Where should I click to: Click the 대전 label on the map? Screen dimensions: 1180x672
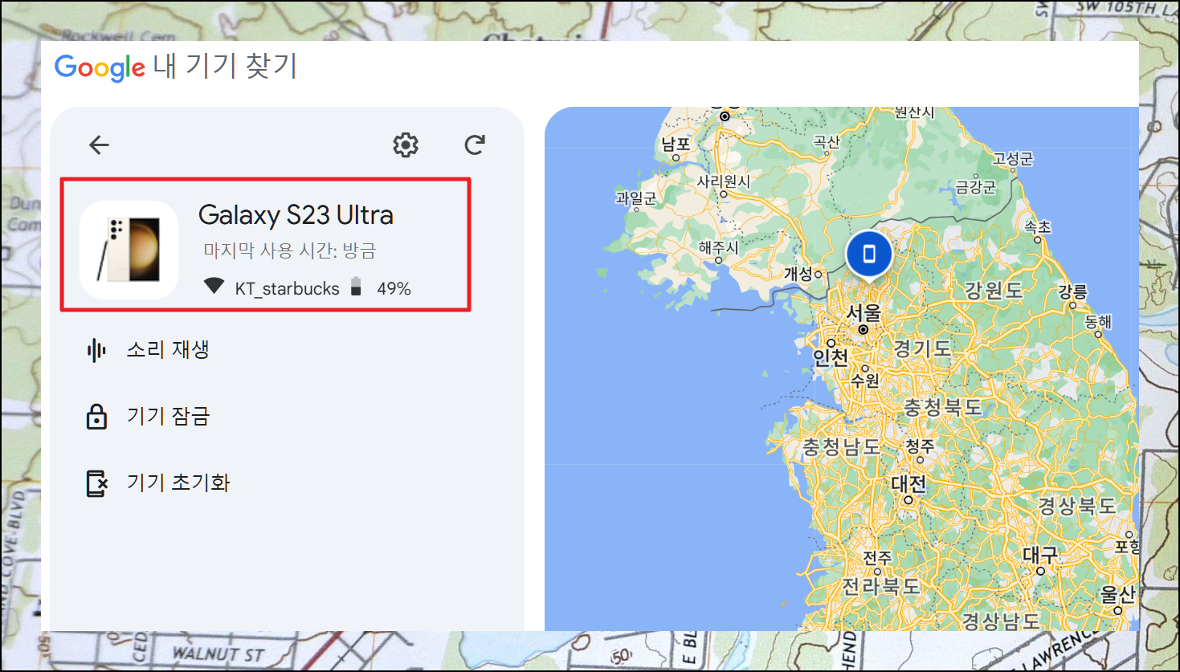pos(908,483)
